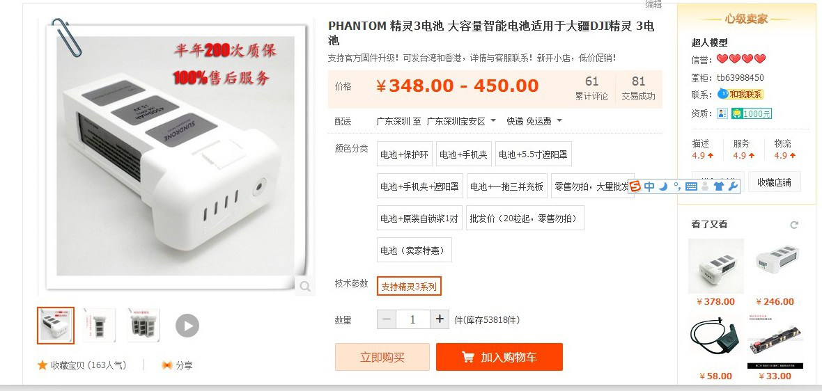Screen dimensions: 822x391
Task: Click the magnifier icon on product image
Action: [x=305, y=287]
